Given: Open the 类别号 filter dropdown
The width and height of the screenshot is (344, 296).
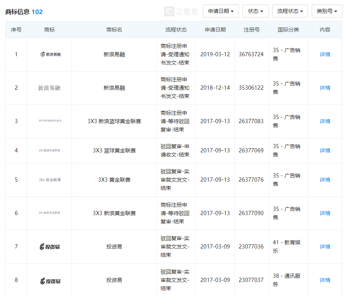Looking at the screenshot, I should (327, 11).
